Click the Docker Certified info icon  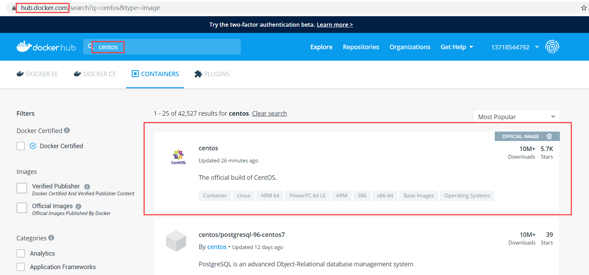click(67, 130)
